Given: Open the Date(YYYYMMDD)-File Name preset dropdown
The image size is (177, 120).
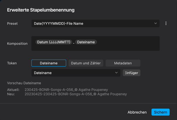Looking at the screenshot, I should click(x=95, y=24).
